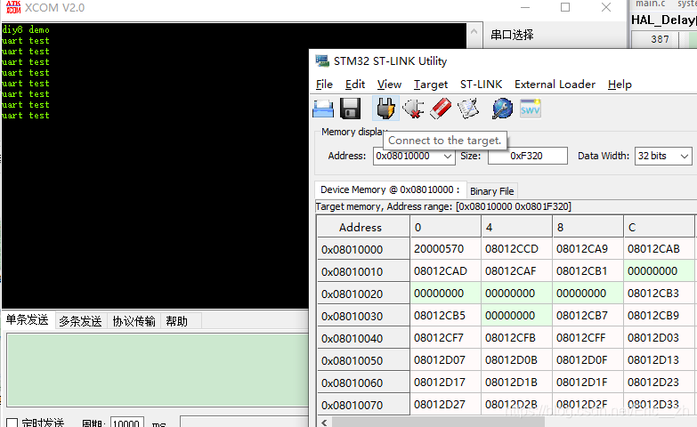Click the Program and verify icon

[468, 109]
